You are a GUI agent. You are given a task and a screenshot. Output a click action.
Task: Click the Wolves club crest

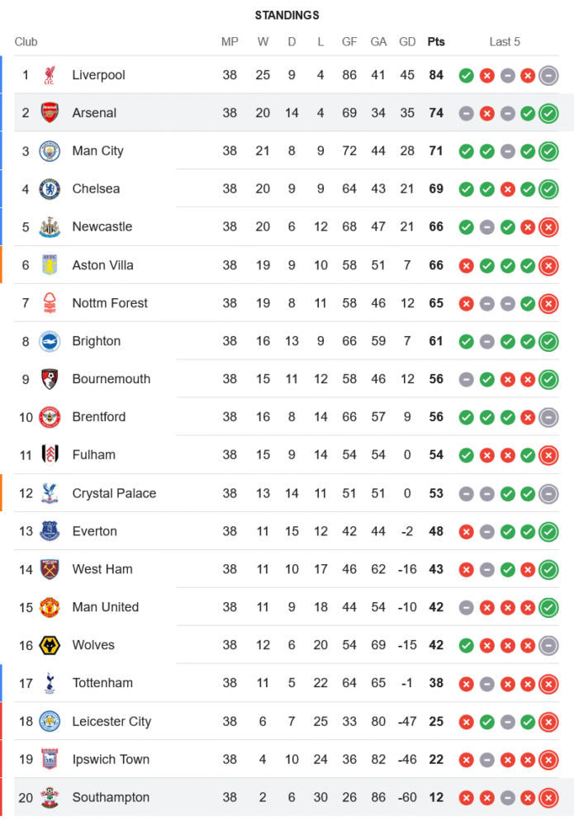pyautogui.click(x=50, y=645)
